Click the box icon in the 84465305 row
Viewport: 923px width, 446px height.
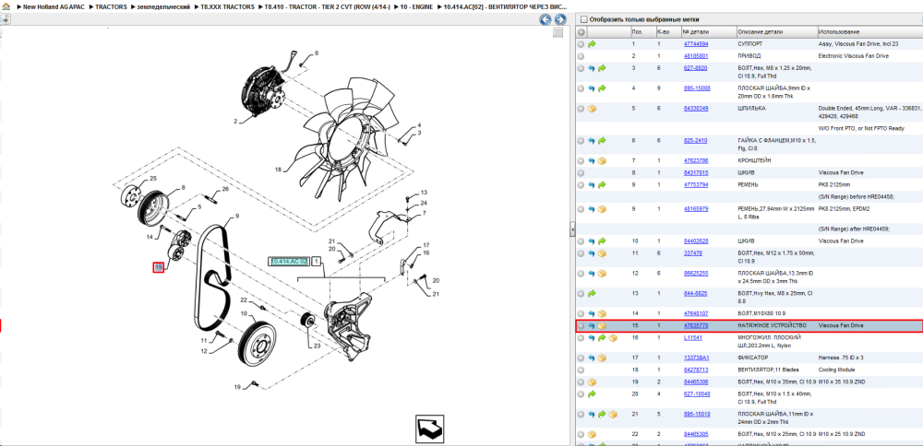coord(593,434)
